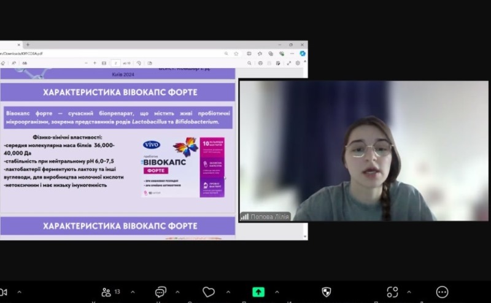Viewport: 491px width, 303px height.
Task: Click the heart reactions icon
Action: click(209, 292)
